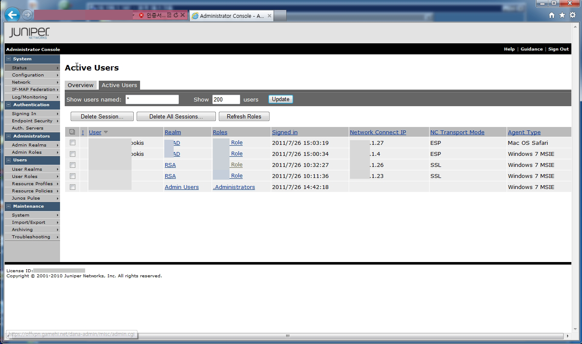
Task: Open the browser home icon
Action: click(552, 15)
